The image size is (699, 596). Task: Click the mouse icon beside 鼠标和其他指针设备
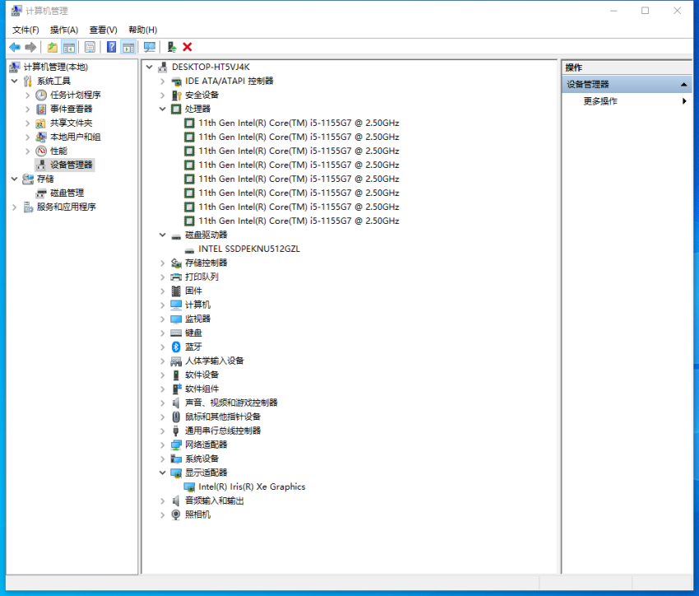[x=176, y=417]
